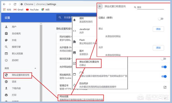
Task: Click 添加 button next to 禁止
Action: pos(158,29)
